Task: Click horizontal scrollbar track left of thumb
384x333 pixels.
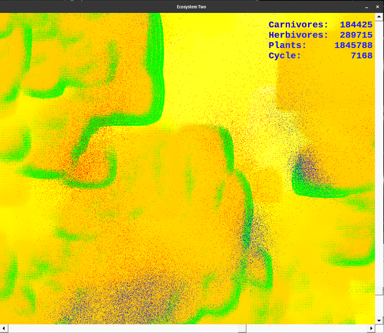Action: tap(122, 328)
